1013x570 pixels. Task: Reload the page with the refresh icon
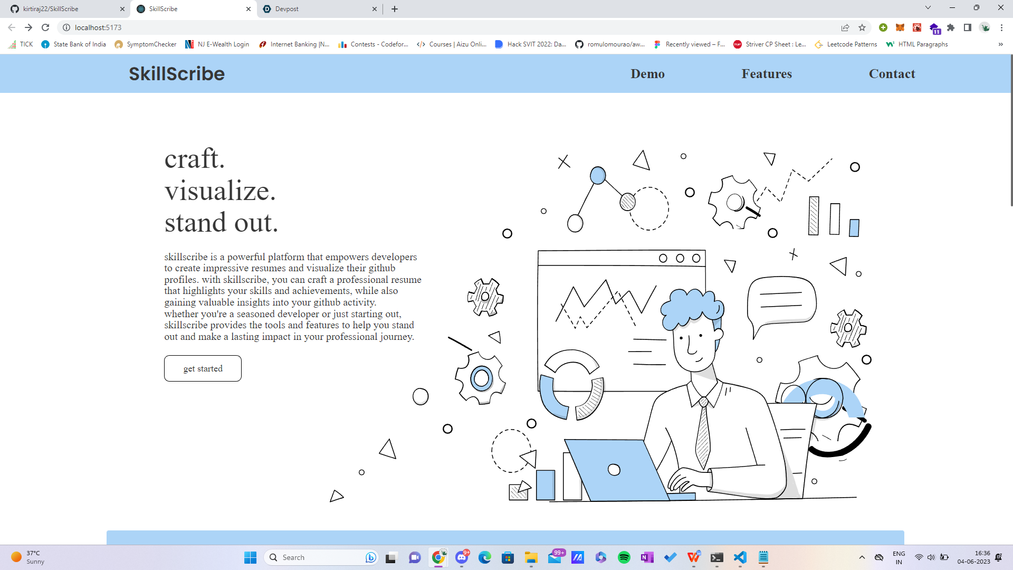click(x=45, y=27)
